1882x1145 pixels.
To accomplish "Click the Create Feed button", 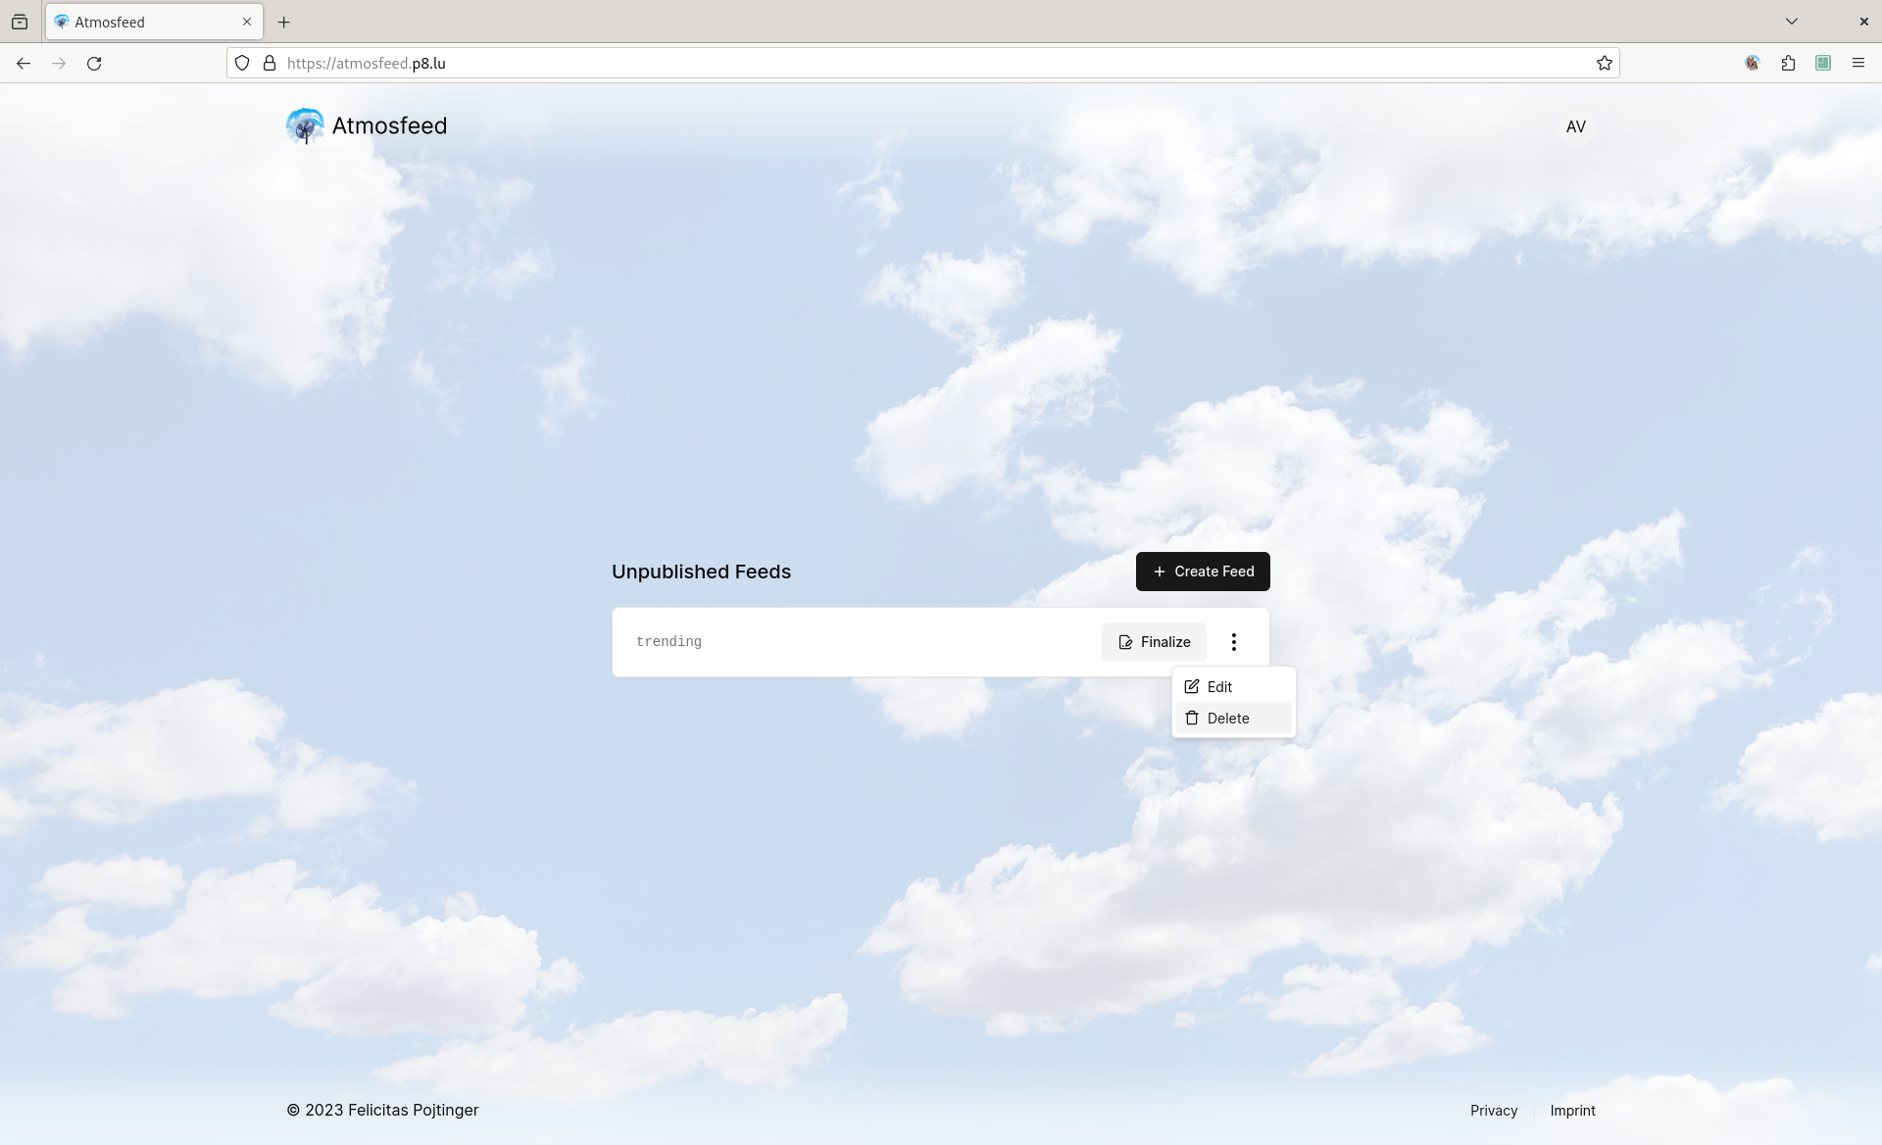I will tap(1203, 572).
